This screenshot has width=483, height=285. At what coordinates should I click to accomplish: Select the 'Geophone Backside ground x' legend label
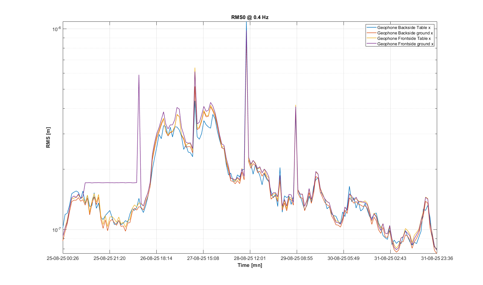click(405, 33)
